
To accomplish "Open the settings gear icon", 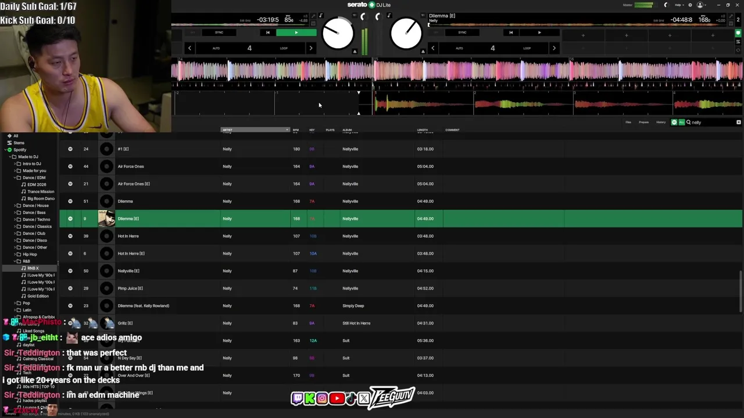I will click(x=690, y=5).
